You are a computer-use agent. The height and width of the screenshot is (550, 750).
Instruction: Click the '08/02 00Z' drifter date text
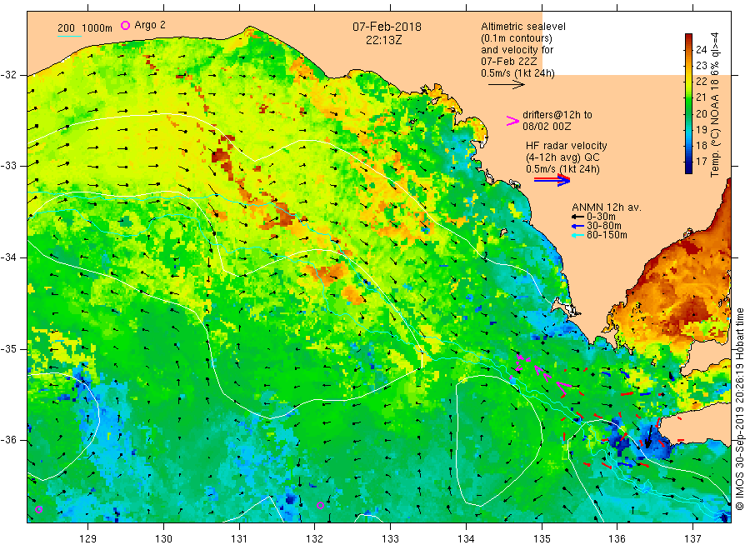tap(547, 127)
